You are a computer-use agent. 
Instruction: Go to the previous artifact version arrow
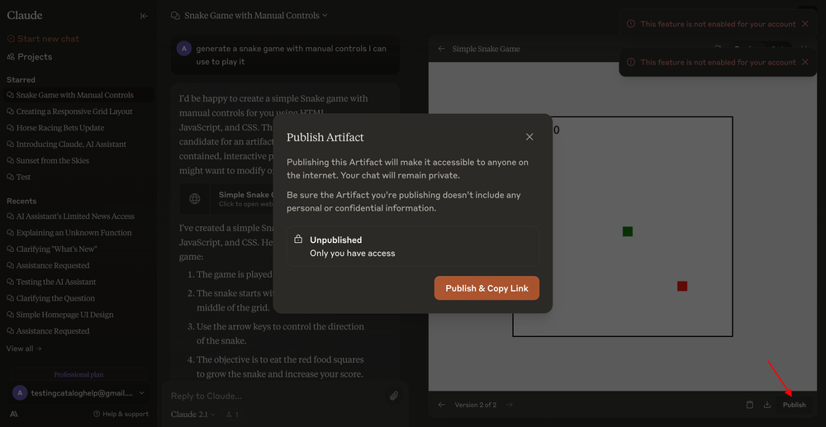tap(441, 405)
